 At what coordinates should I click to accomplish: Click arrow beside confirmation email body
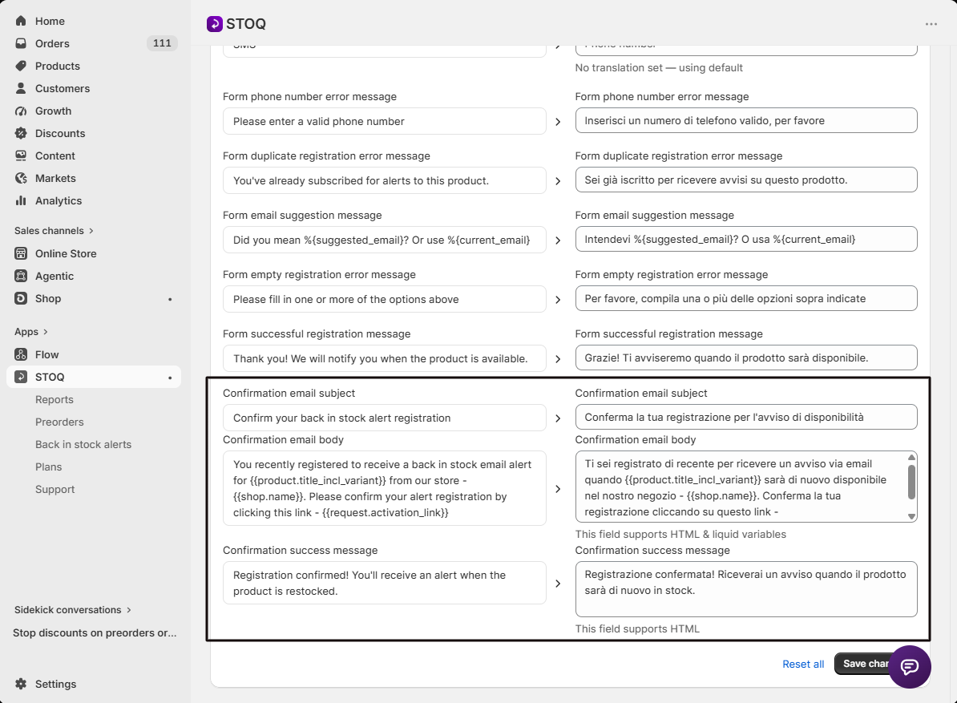[x=558, y=489]
